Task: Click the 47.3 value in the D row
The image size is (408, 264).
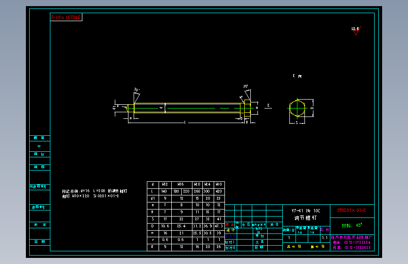Action: [219, 226]
